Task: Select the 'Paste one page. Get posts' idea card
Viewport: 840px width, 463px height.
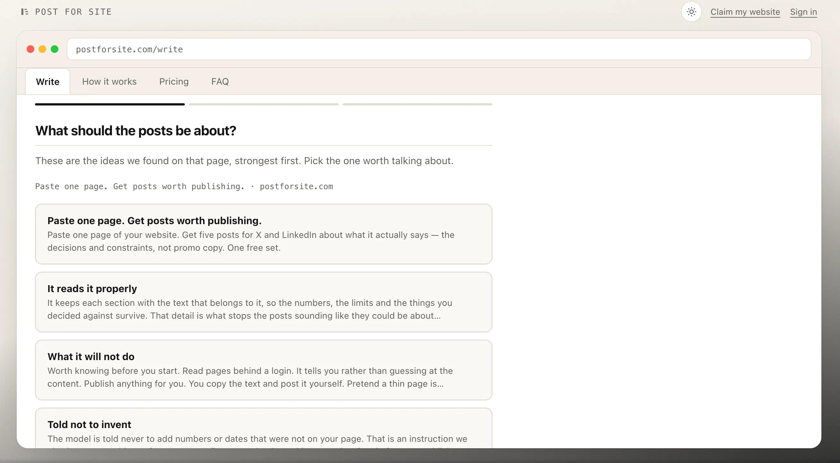Action: pyautogui.click(x=263, y=234)
